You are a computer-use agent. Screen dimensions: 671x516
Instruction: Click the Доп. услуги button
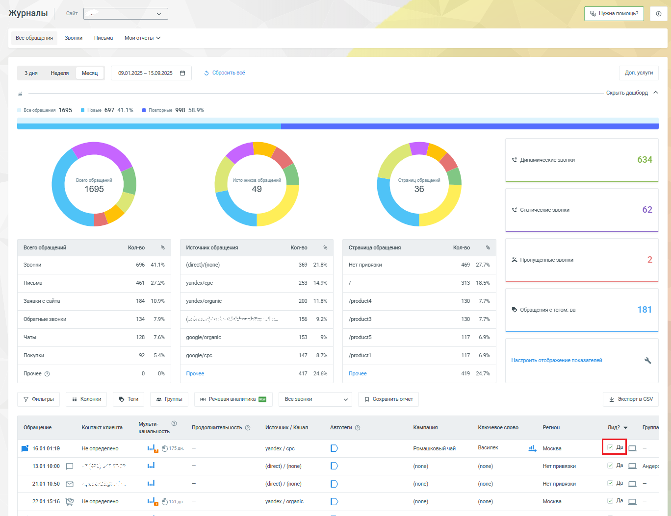639,73
